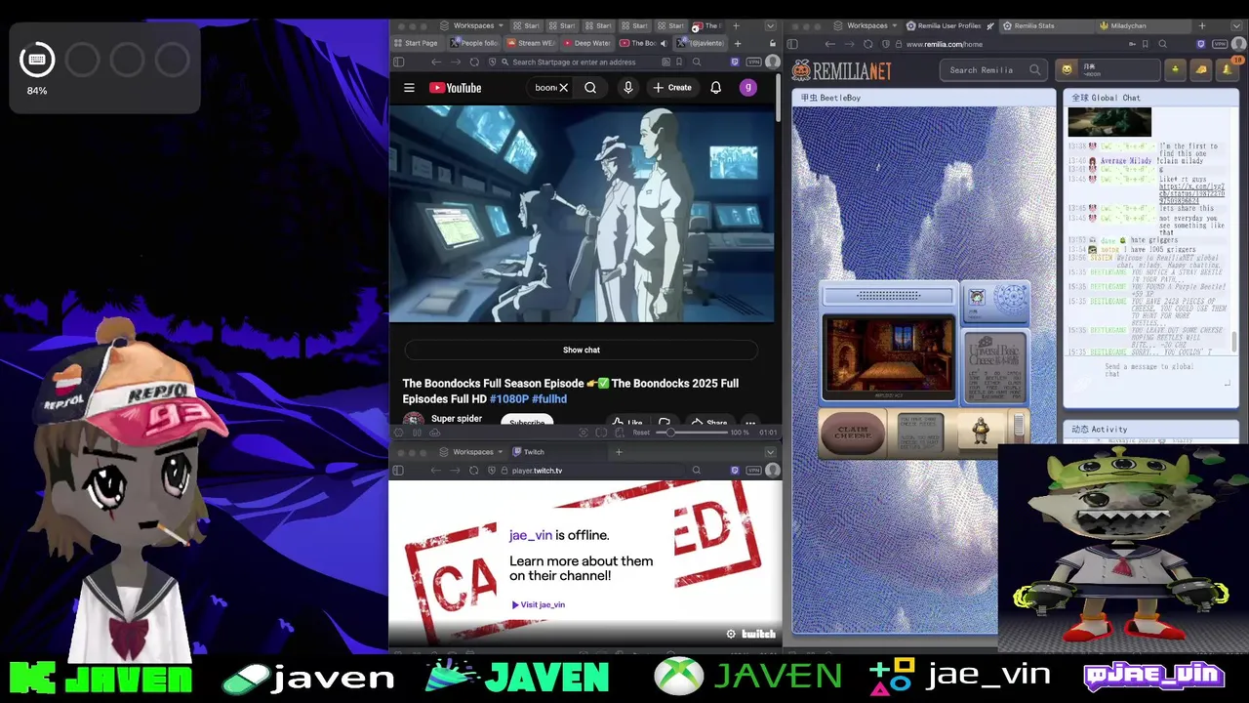
Task: Click the Twitch logo in player corner
Action: pos(758,635)
